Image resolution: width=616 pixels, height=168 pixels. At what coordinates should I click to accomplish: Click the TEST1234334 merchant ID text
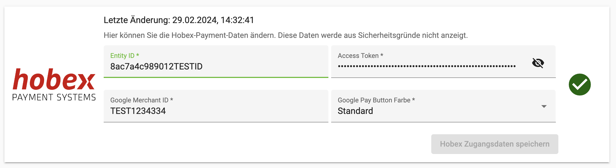click(x=138, y=111)
